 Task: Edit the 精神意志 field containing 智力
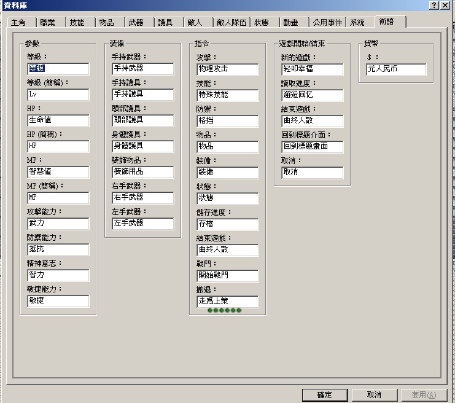point(58,275)
